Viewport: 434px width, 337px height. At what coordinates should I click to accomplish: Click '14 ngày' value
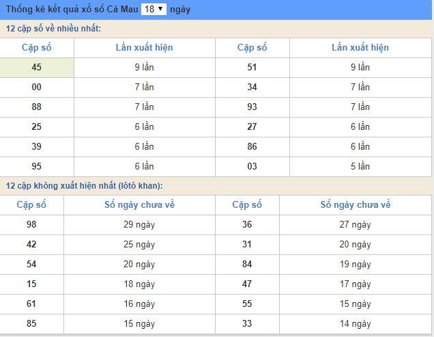pyautogui.click(x=356, y=324)
